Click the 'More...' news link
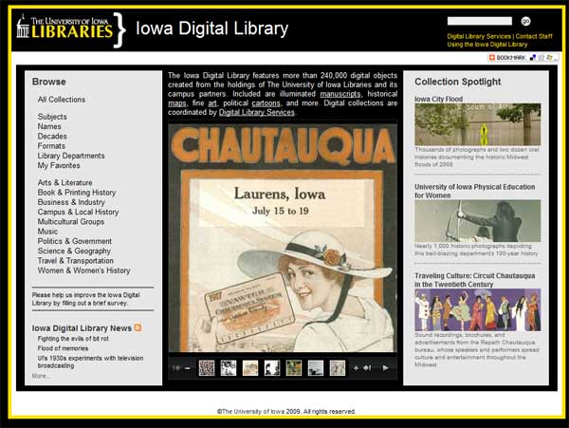The height and width of the screenshot is (428, 569). [x=41, y=376]
